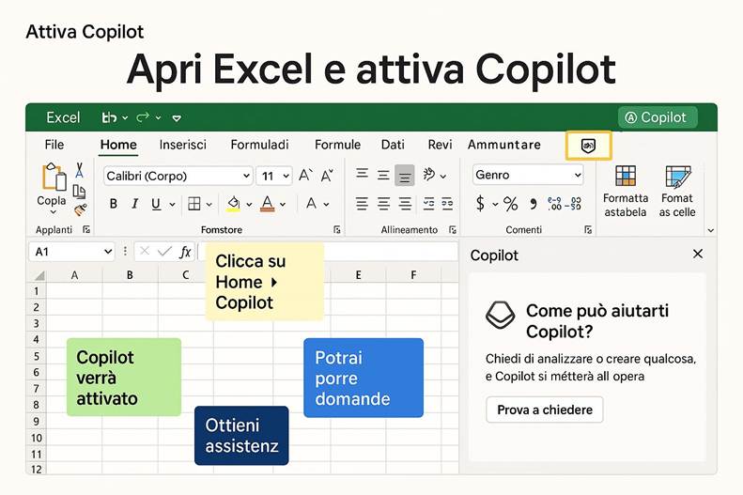Click the Cut scissors icon
Viewport: 743px width, 495px height.
pos(79,171)
